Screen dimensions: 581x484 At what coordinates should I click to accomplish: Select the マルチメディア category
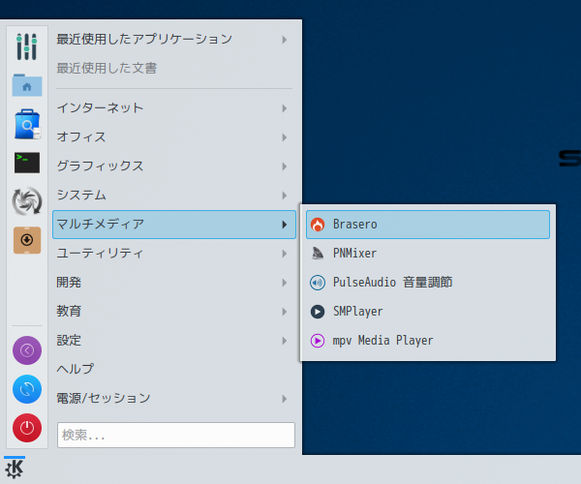coord(174,225)
